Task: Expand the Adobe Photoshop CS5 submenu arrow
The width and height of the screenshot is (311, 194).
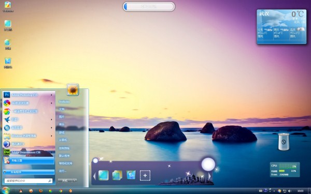Action: pyautogui.click(x=51, y=95)
